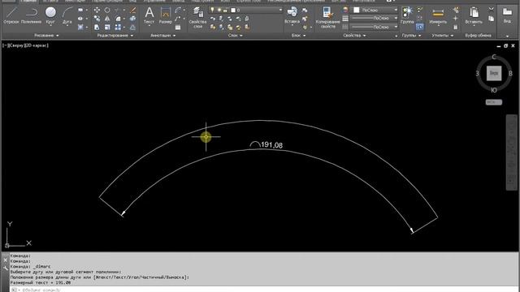Activate the Offset tool
This screenshot has width=520, height=292.
click(132, 27)
